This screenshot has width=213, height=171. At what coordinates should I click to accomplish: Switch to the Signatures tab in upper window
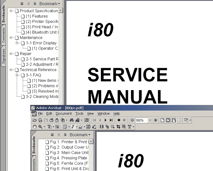(3, 56)
